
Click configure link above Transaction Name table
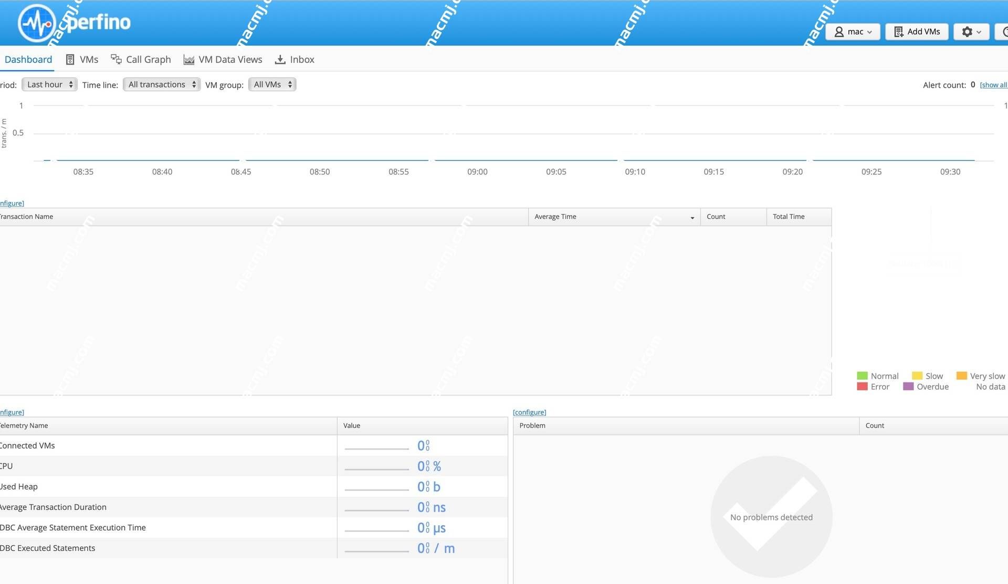(x=12, y=203)
